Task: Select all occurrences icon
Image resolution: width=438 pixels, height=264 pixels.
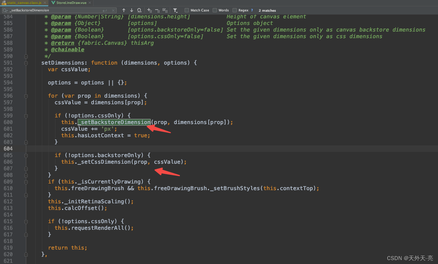Action: [165, 10]
